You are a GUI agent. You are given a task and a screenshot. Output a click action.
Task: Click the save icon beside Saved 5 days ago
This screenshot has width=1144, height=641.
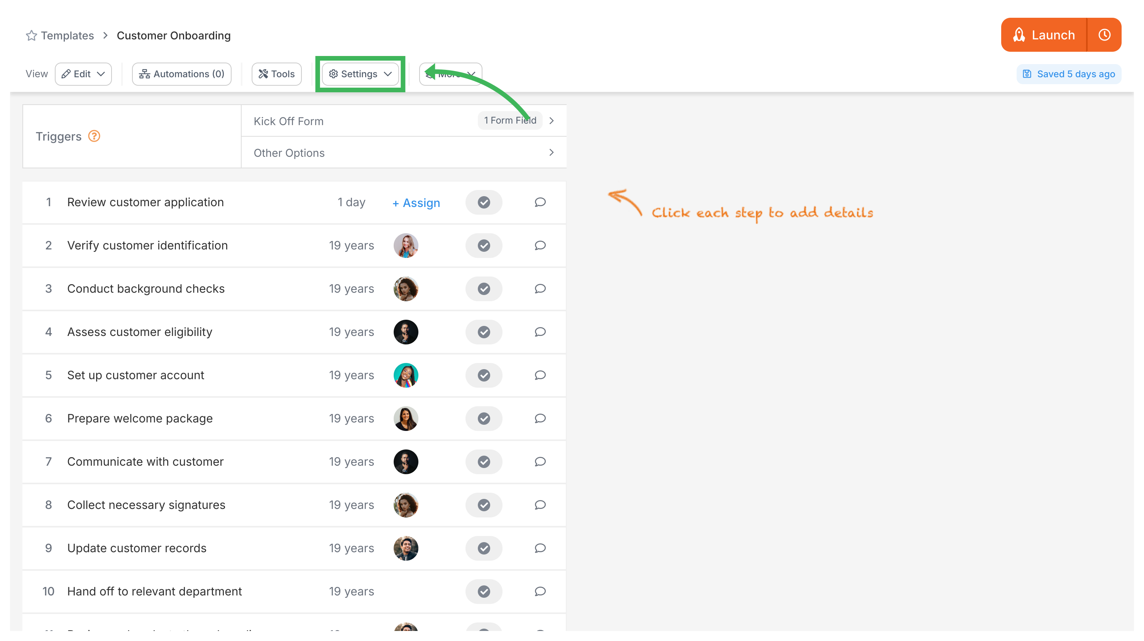coord(1027,74)
